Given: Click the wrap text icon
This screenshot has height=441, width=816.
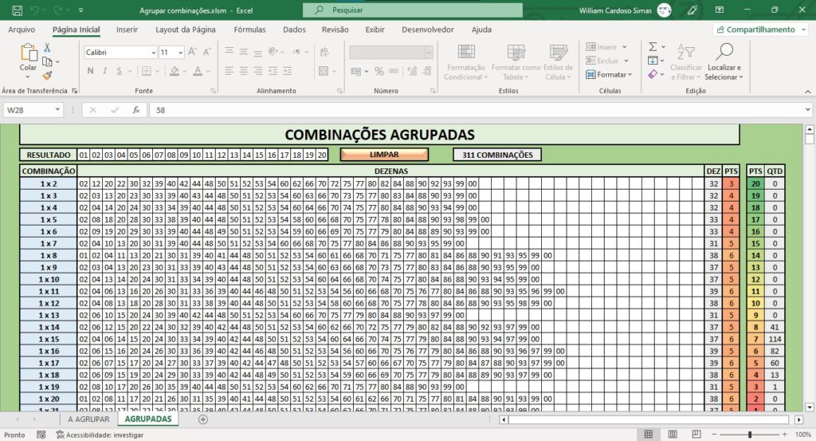Looking at the screenshot, I should click(324, 52).
